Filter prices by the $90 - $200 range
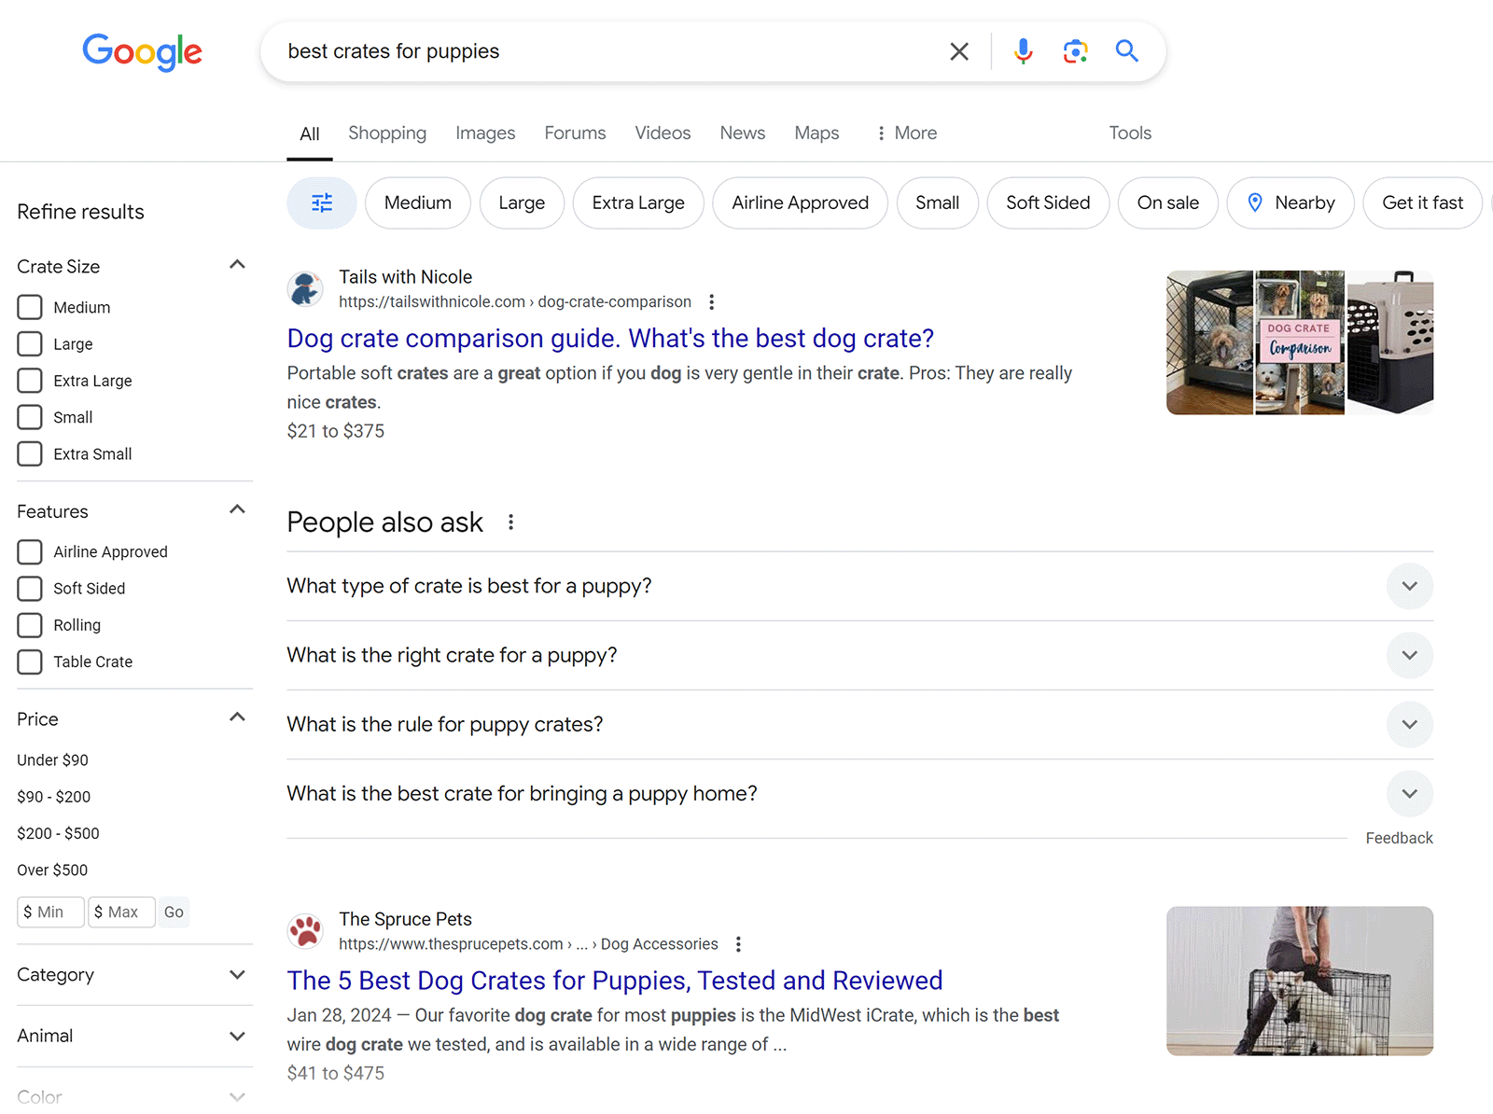This screenshot has width=1493, height=1114. pos(53,796)
